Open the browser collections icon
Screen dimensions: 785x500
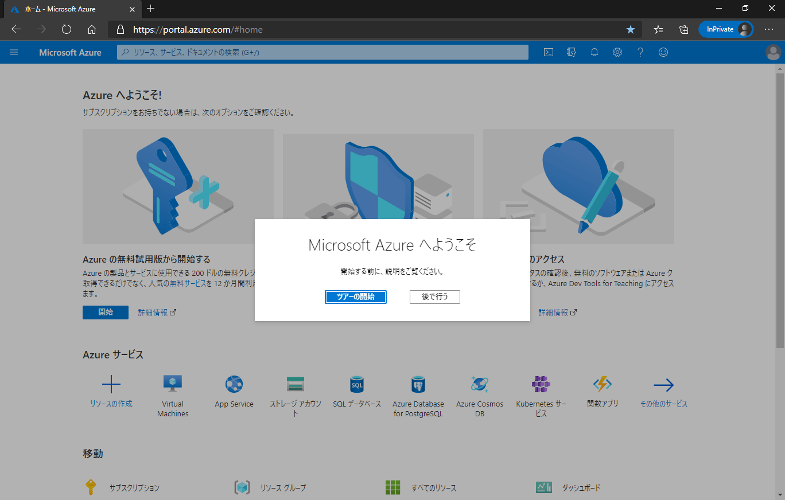pyautogui.click(x=684, y=29)
